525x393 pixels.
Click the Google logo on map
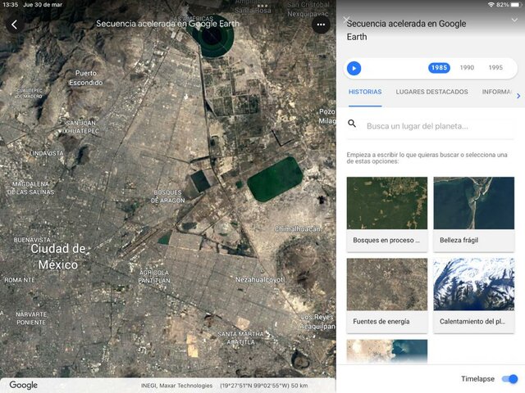point(24,385)
